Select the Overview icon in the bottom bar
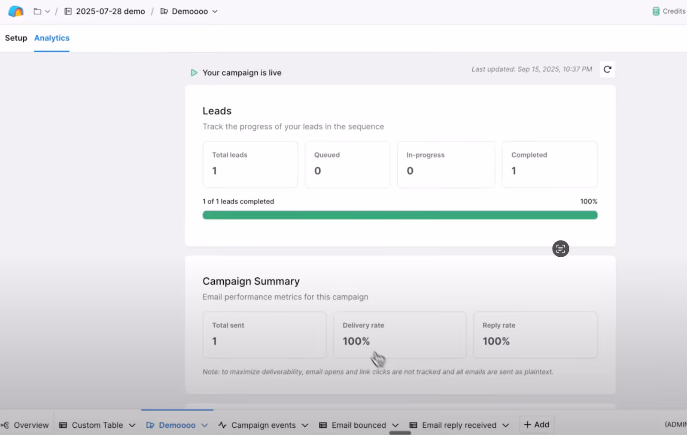Image resolution: width=687 pixels, height=435 pixels. pyautogui.click(x=5, y=425)
